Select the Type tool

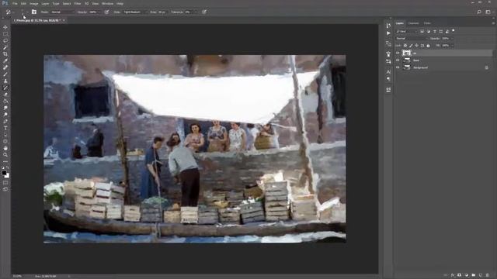point(5,128)
